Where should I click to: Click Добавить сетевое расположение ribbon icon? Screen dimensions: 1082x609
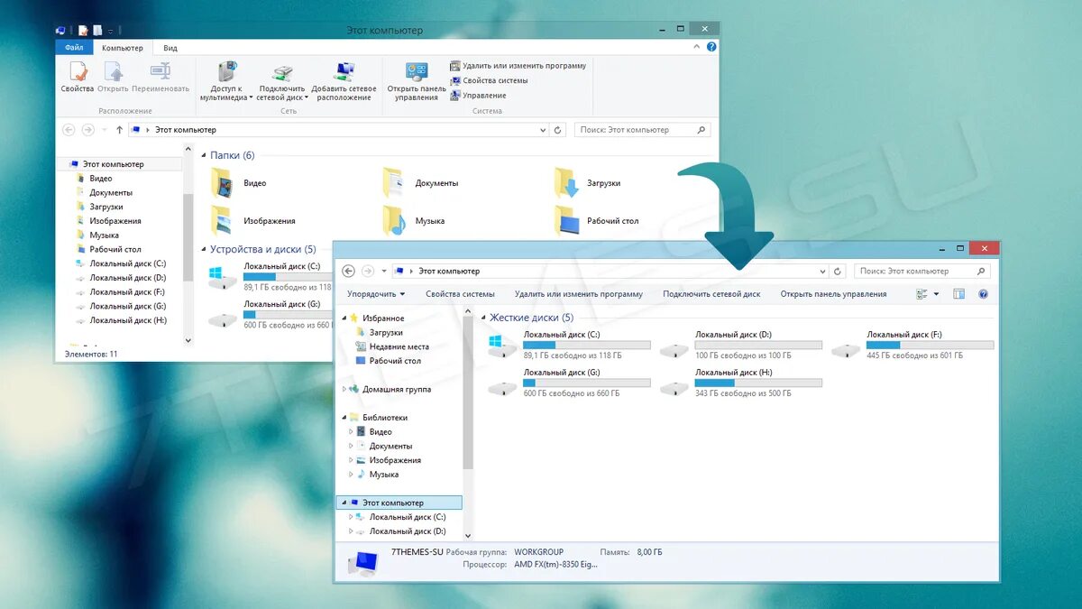pyautogui.click(x=344, y=81)
